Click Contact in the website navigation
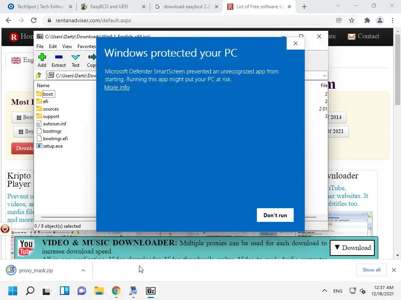This screenshot has height=300, width=401. click(363, 36)
